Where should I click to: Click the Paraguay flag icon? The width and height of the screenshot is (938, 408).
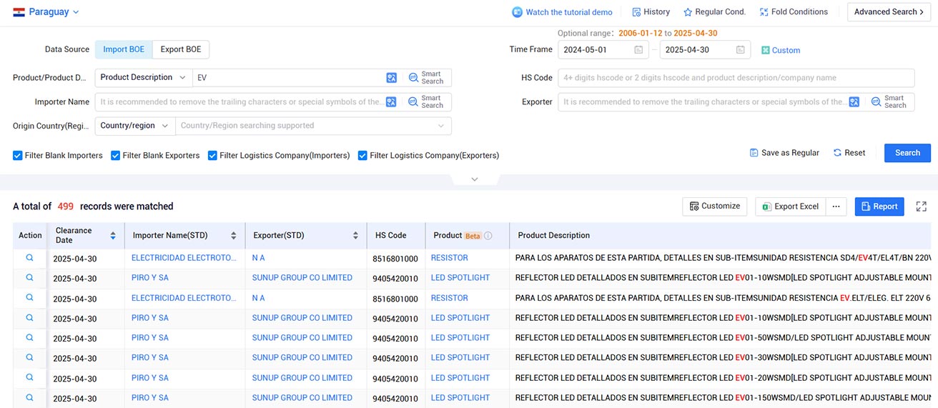click(x=19, y=12)
